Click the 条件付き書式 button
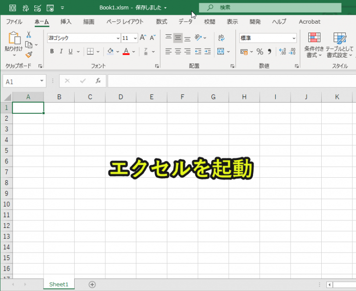 [314, 45]
